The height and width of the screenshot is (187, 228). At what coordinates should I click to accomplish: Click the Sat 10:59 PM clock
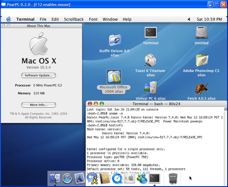pos(209,19)
